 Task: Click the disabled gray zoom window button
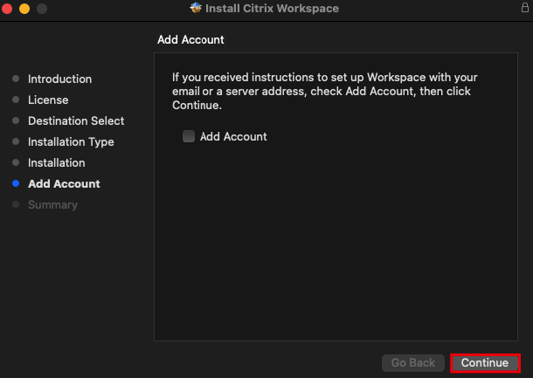pos(42,9)
